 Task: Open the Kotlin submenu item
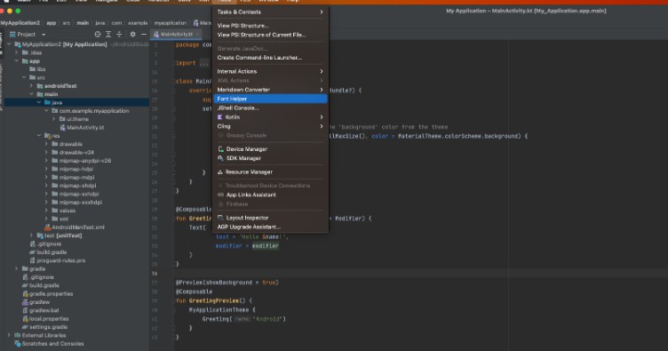point(271,117)
